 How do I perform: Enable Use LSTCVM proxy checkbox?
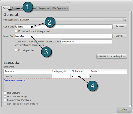point(5,97)
